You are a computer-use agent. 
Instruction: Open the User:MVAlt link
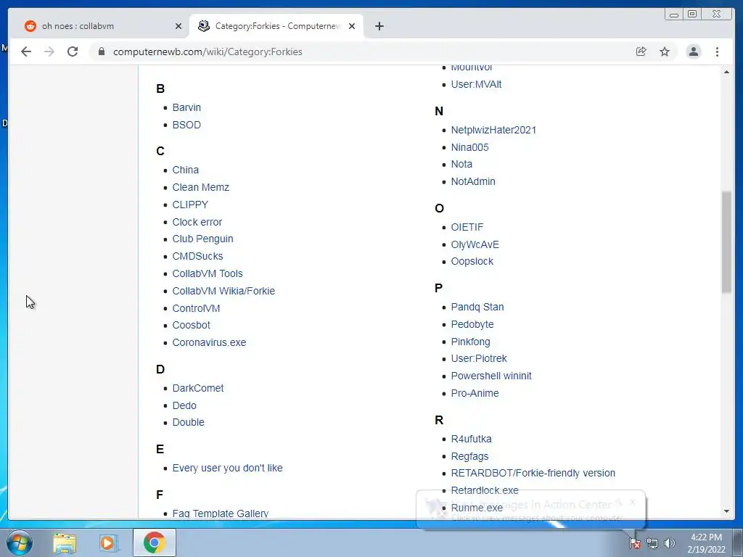pyautogui.click(x=476, y=84)
